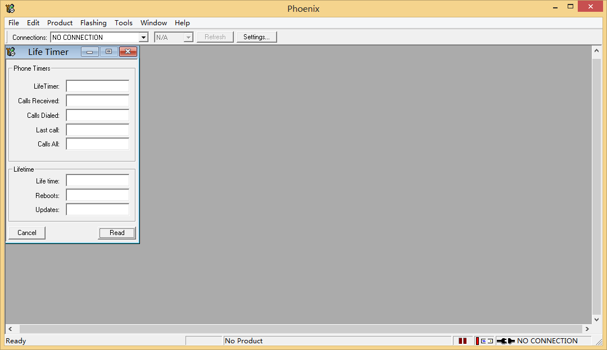Click the horizontal scrollbar right arrow

tap(587, 329)
